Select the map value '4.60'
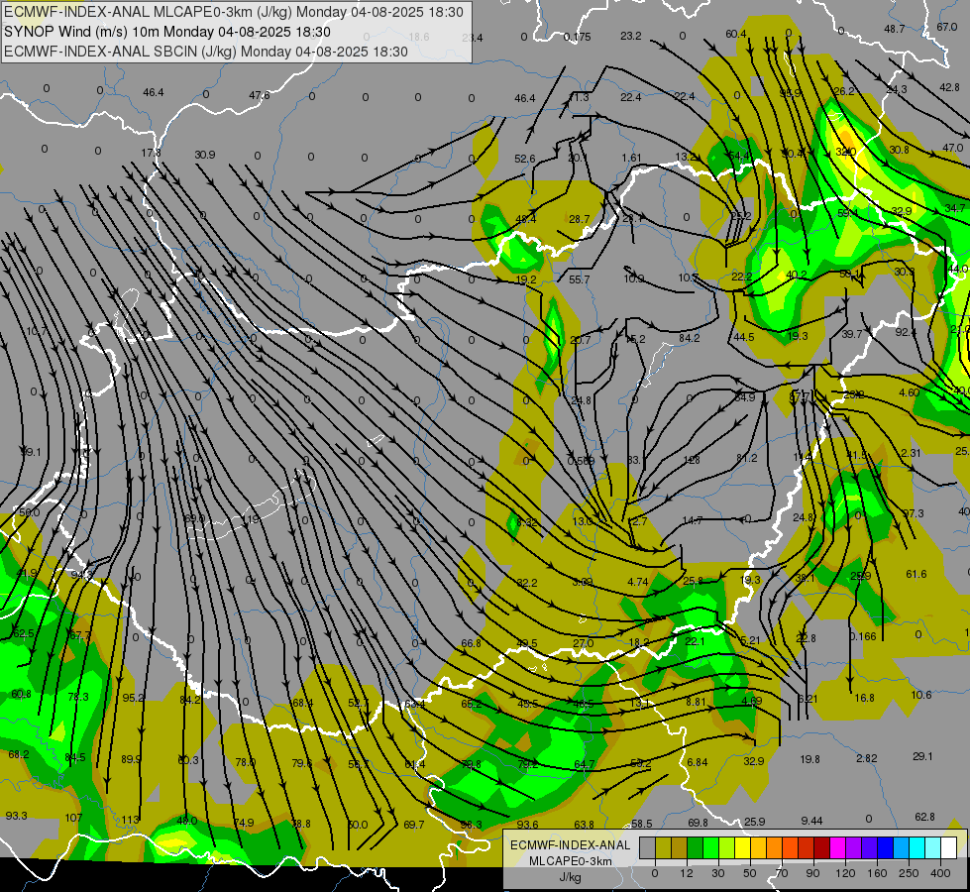970x892 pixels. point(909,392)
